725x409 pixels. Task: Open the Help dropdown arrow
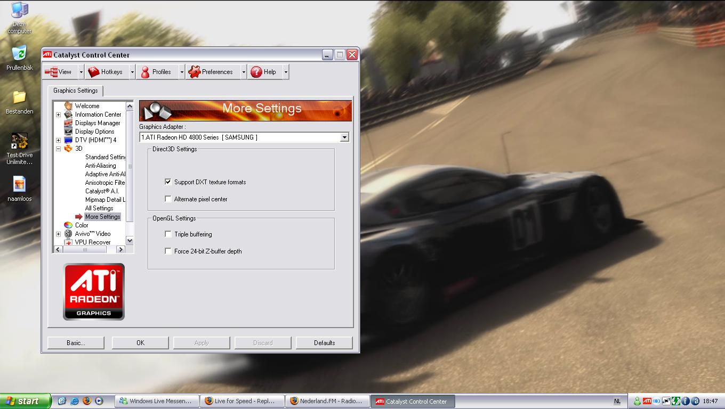286,72
